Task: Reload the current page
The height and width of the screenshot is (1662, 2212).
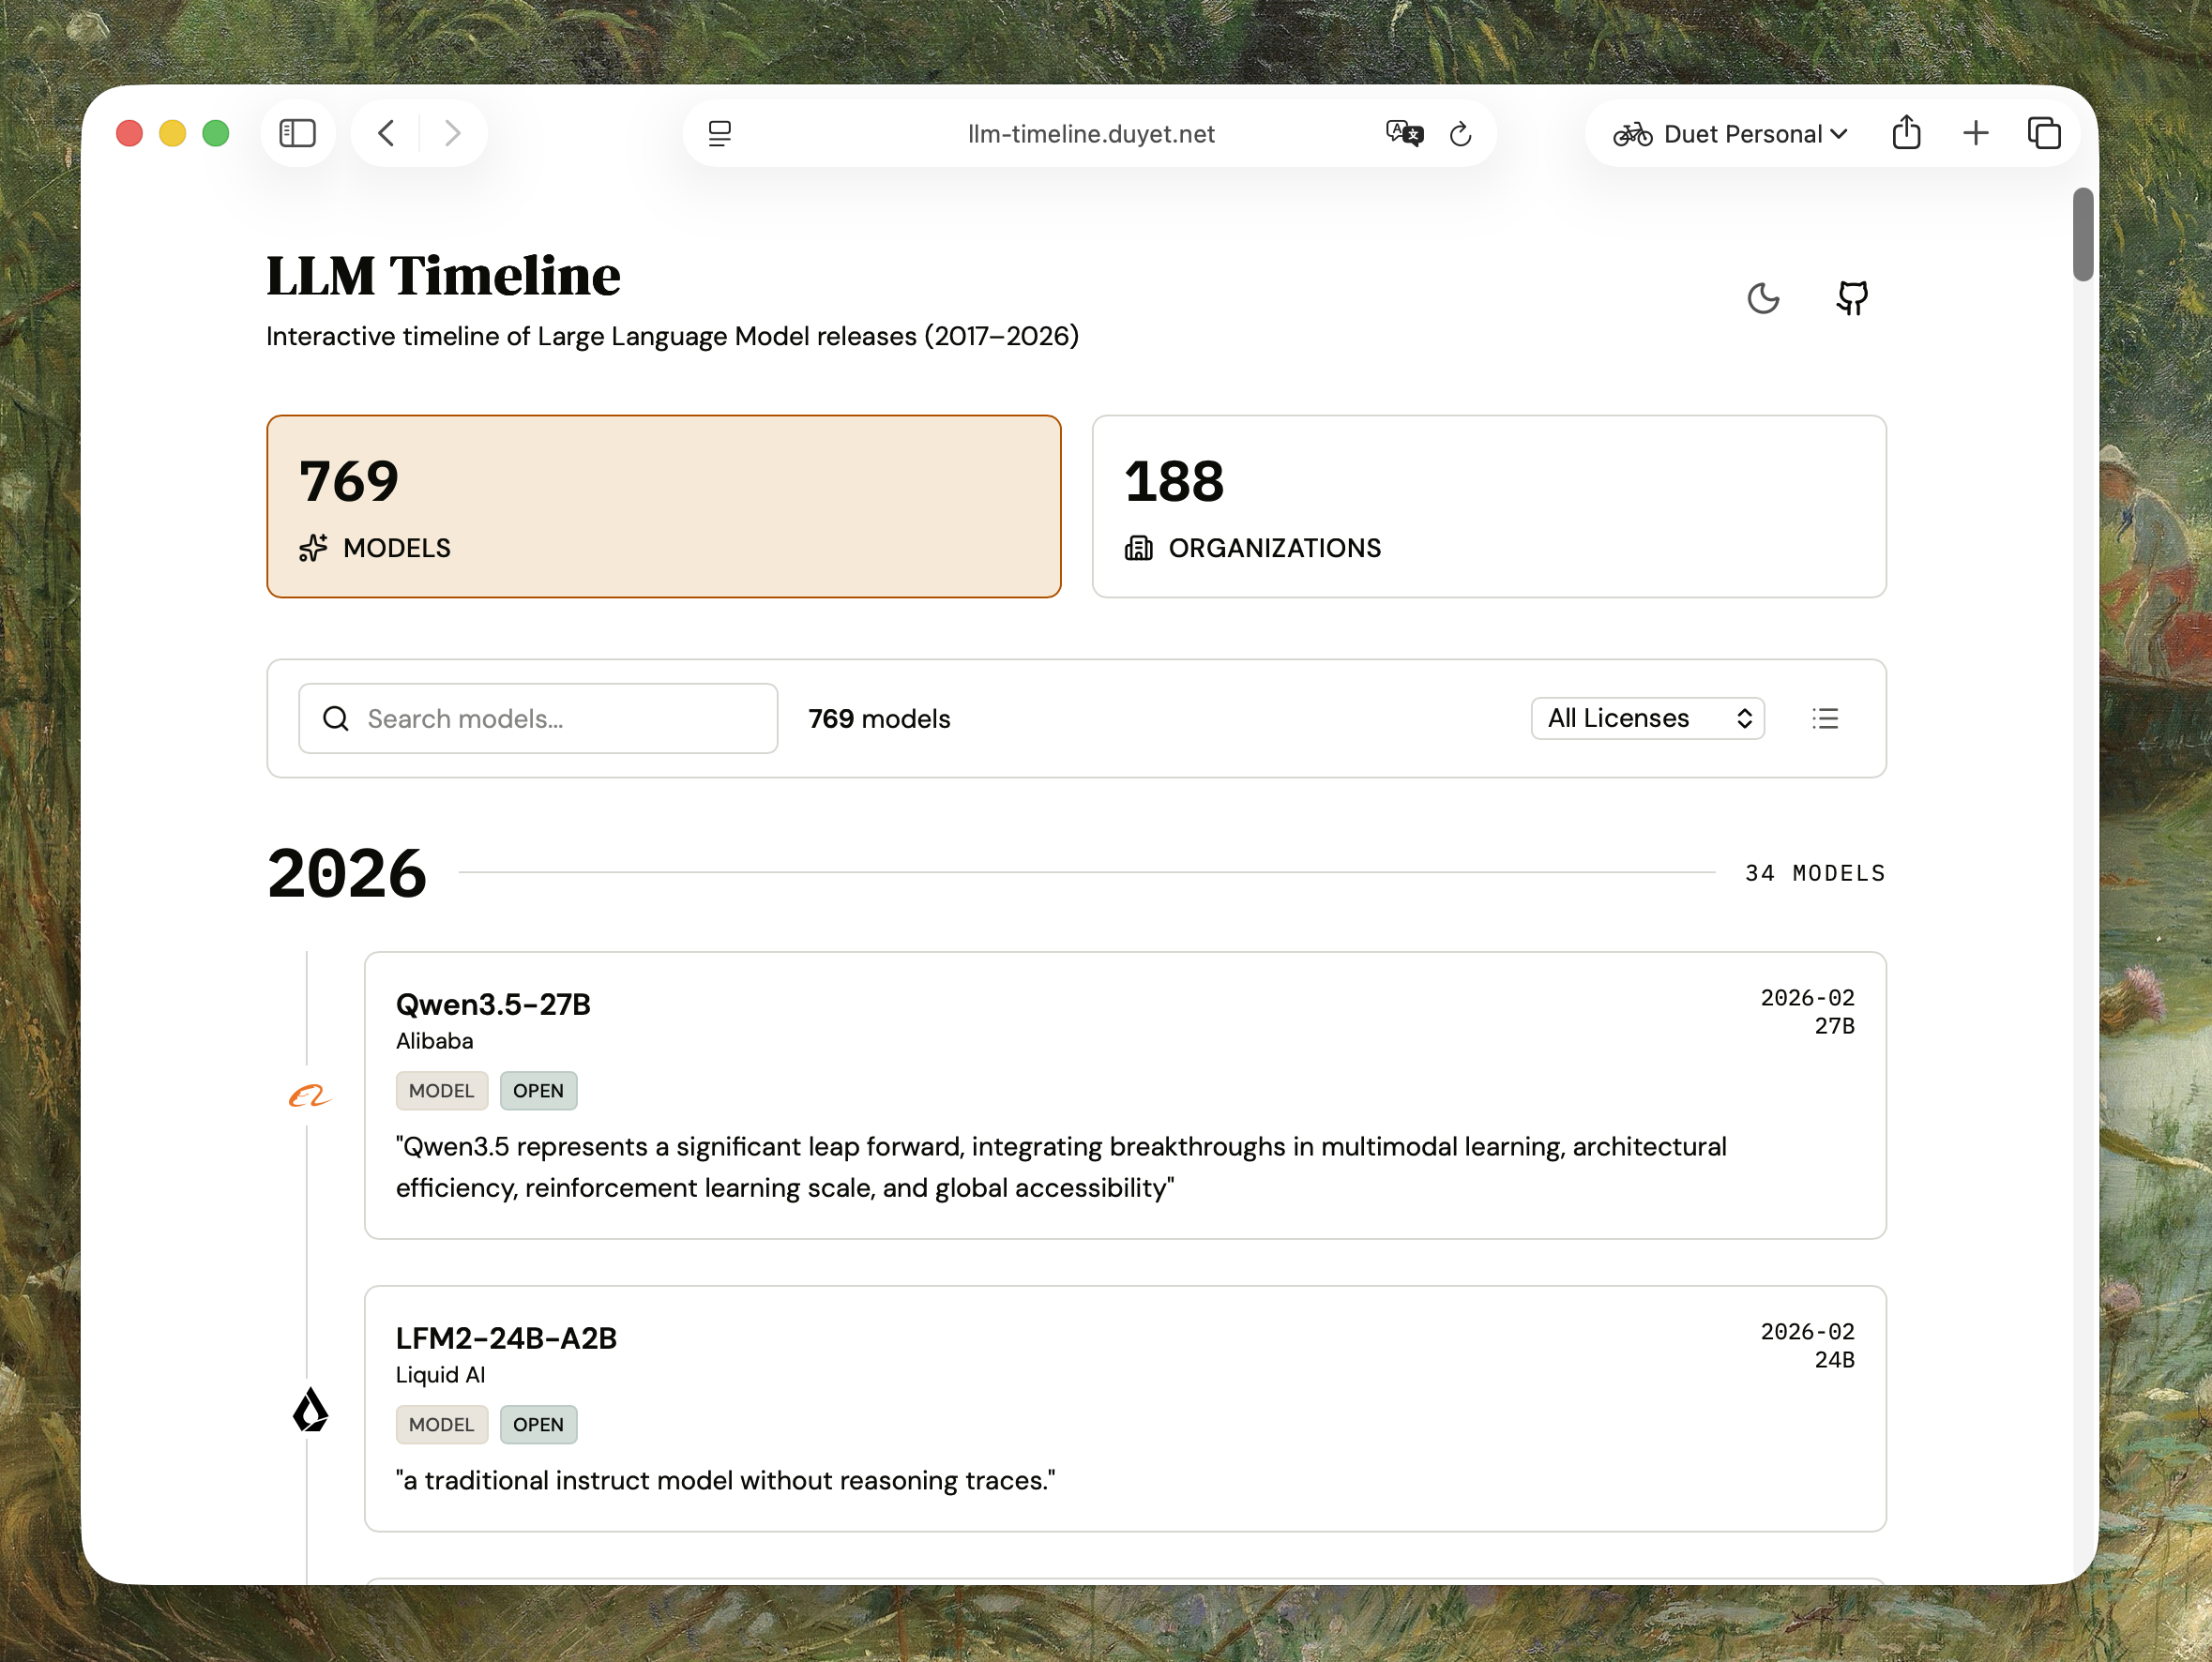Action: [x=1461, y=134]
